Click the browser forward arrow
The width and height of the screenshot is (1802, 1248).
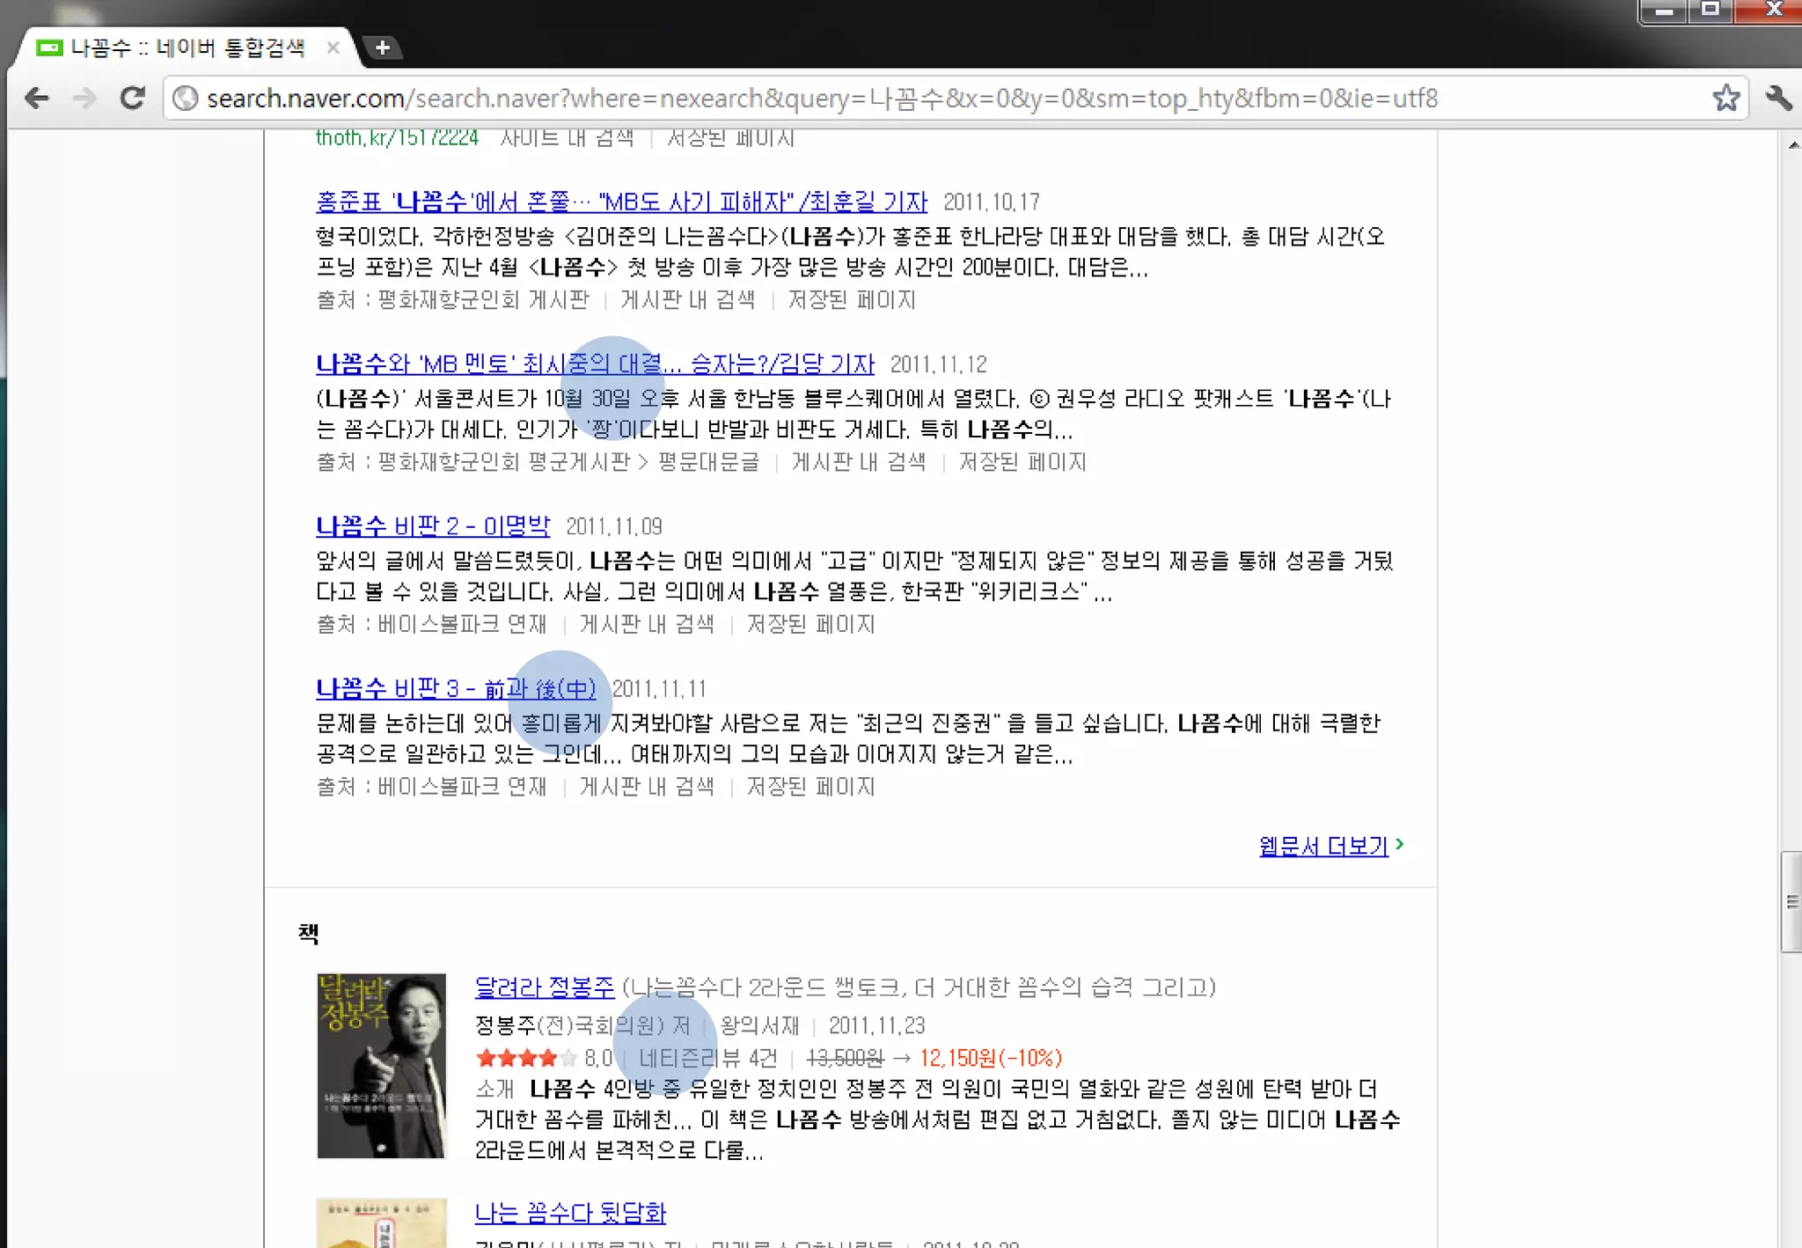tap(84, 98)
